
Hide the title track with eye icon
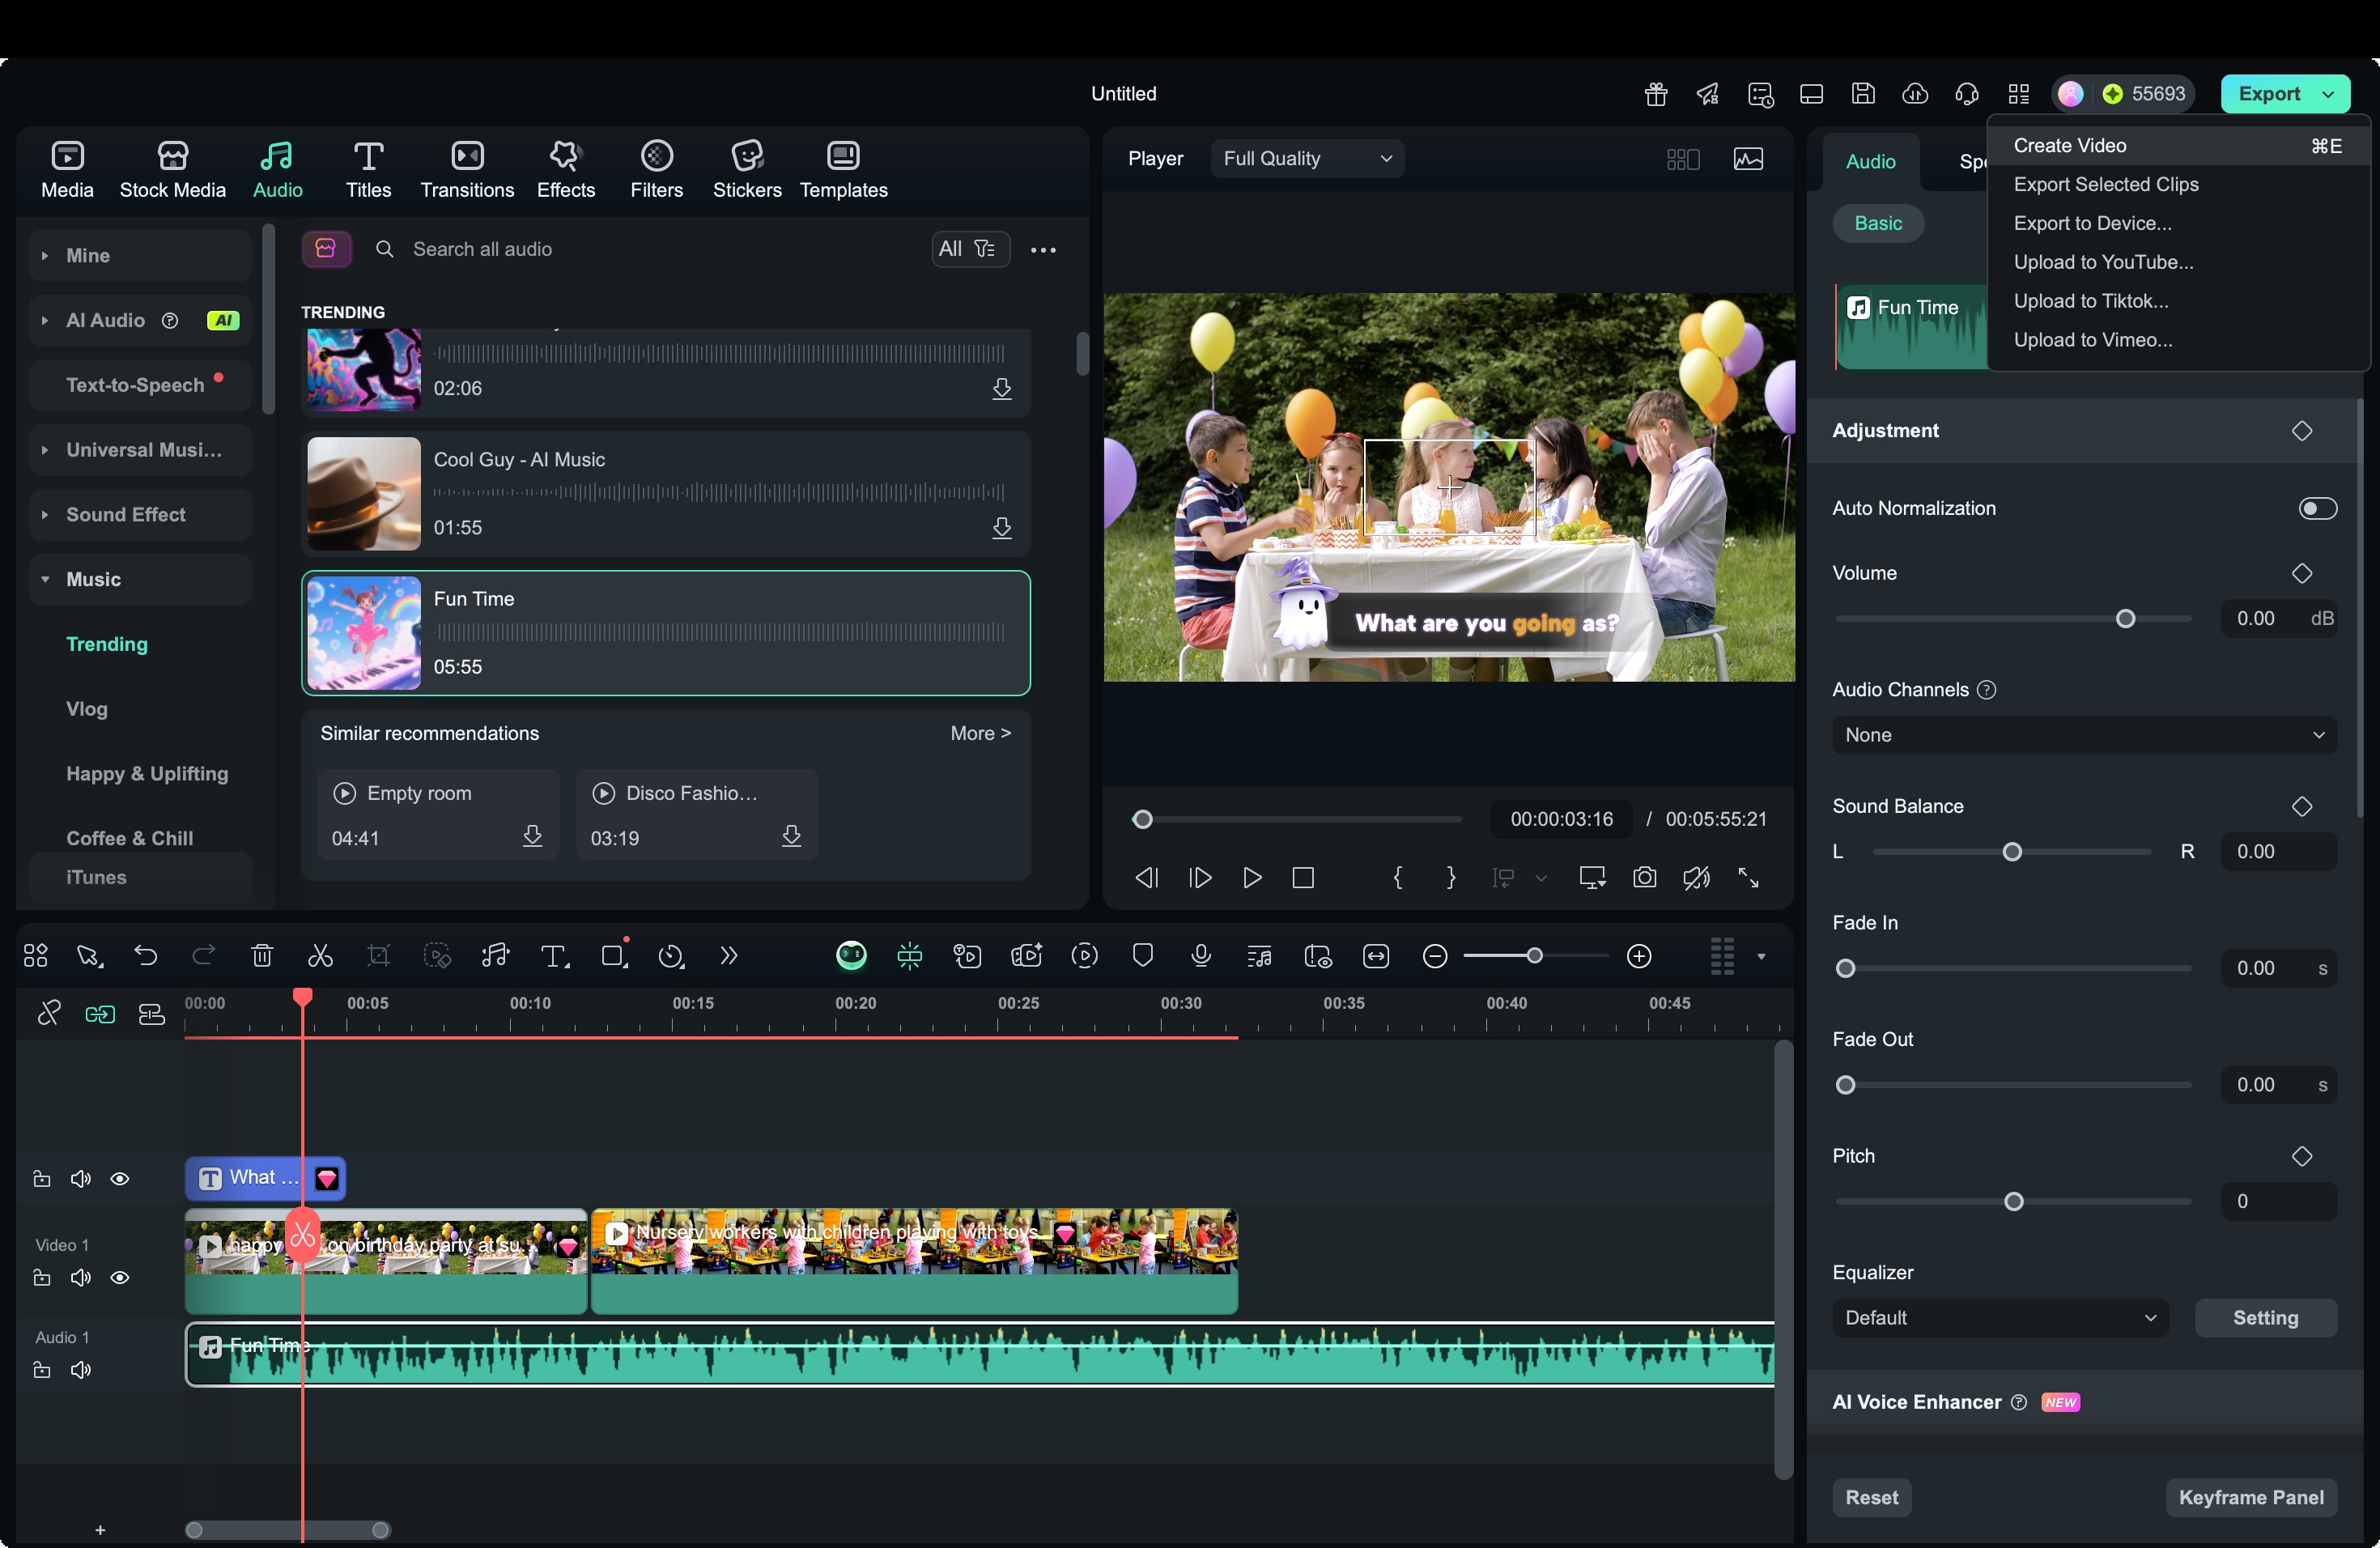pyautogui.click(x=120, y=1179)
